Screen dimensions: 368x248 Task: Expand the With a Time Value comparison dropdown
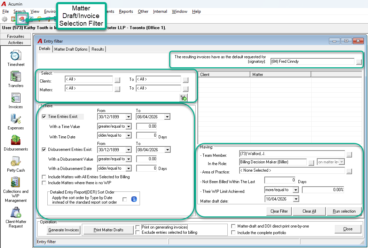128,127
